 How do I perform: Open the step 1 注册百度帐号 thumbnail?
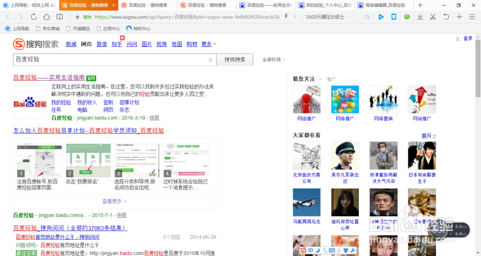pos(39,161)
